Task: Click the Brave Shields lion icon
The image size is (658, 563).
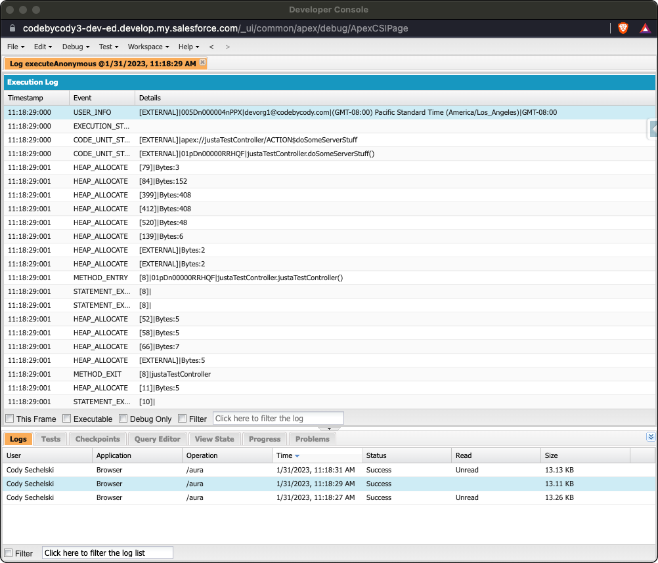Action: point(623,28)
